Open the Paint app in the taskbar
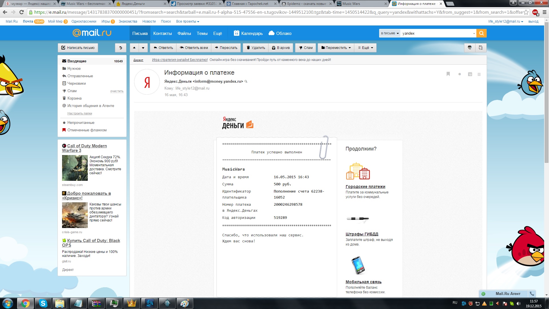The image size is (549, 309). (185, 303)
